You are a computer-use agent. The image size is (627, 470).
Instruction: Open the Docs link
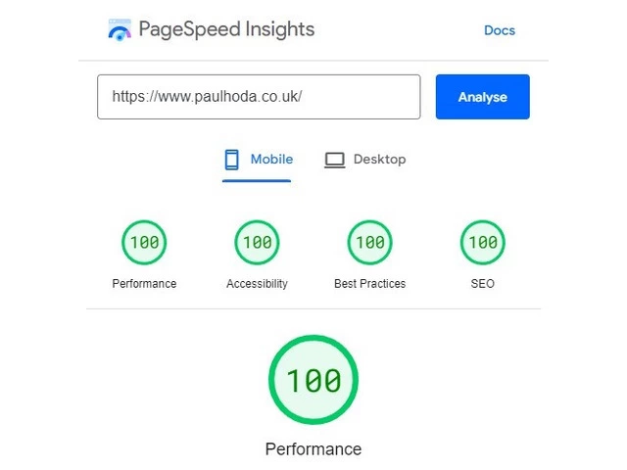500,30
